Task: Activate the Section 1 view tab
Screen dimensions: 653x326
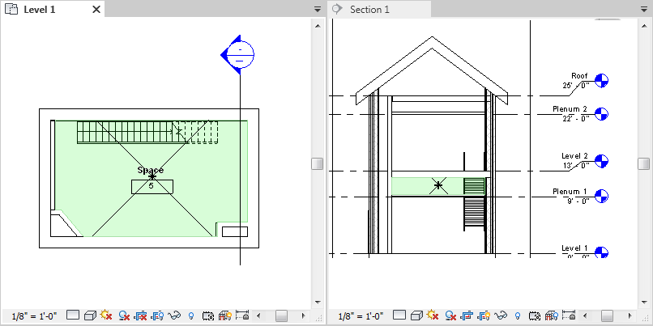Action: [369, 10]
